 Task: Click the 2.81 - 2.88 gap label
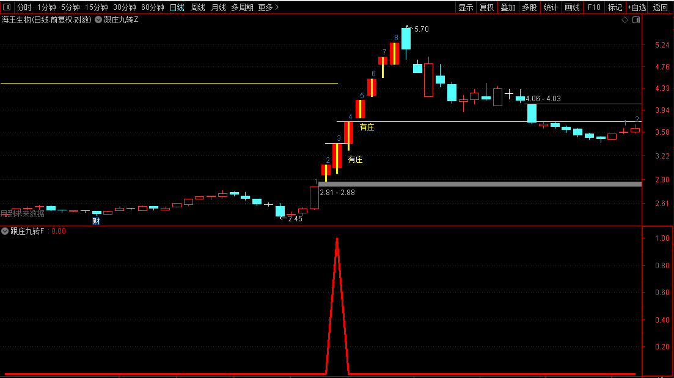337,193
